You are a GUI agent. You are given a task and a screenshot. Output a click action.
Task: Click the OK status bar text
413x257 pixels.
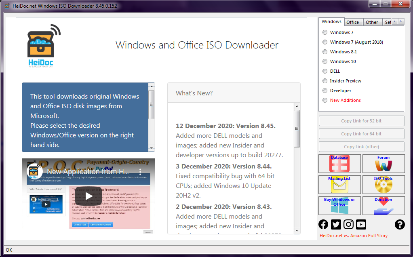pos(9,250)
